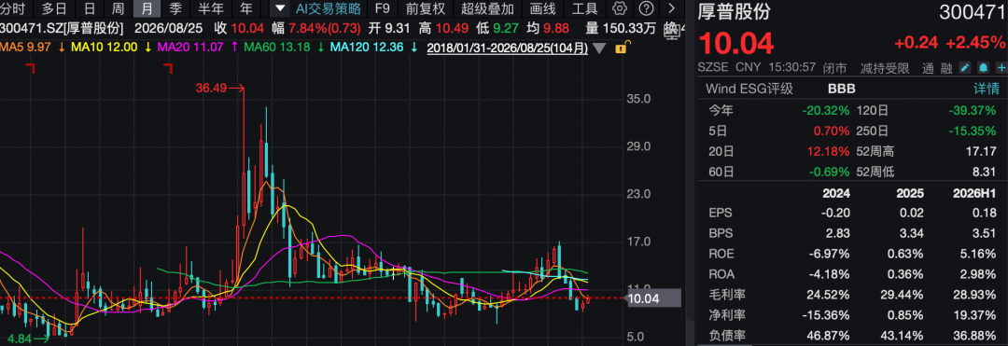The width and height of the screenshot is (1008, 346).
Task: Show more toolbar options with right chevron
Action: [x=672, y=9]
